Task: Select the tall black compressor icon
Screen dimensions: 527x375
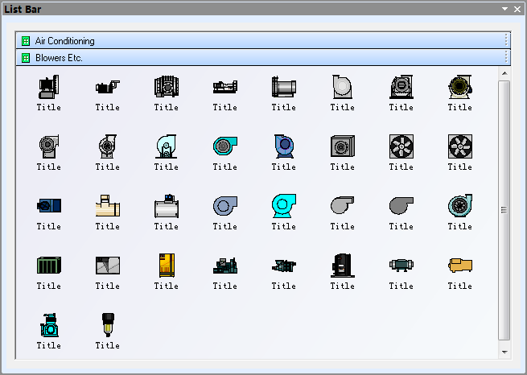Action: (x=342, y=265)
